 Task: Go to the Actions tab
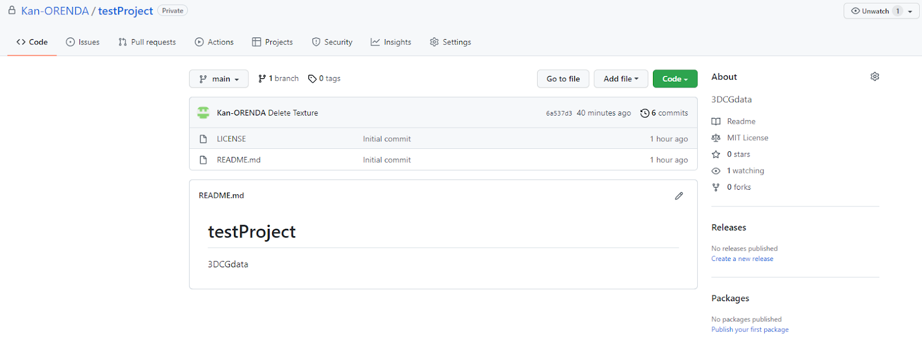click(214, 42)
